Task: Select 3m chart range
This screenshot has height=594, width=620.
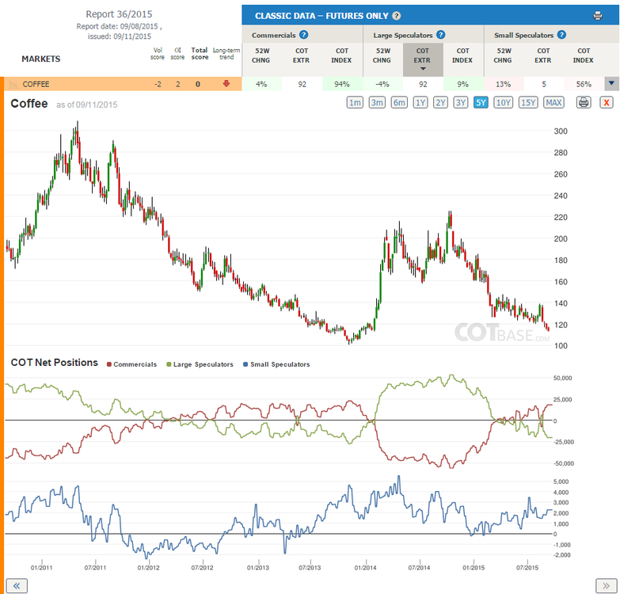Action: (377, 103)
